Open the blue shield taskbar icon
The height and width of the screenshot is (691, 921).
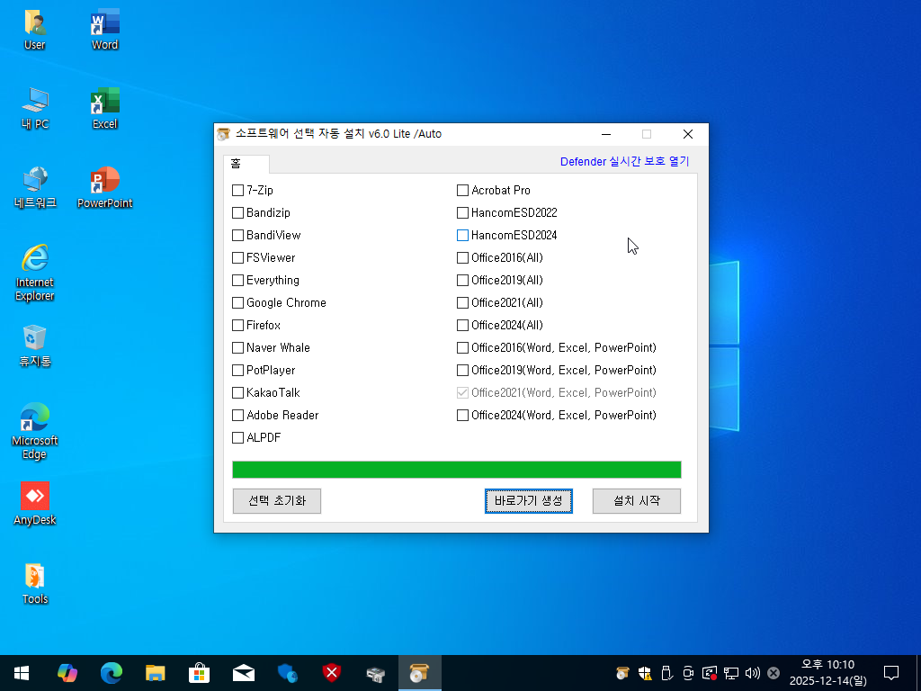tap(287, 673)
